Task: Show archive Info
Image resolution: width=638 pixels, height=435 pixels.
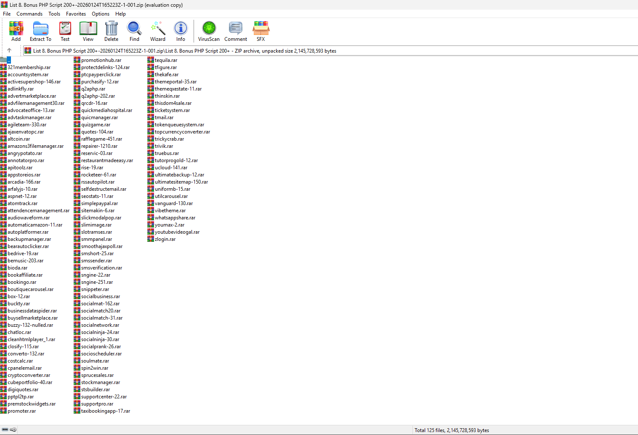Action: tap(181, 31)
